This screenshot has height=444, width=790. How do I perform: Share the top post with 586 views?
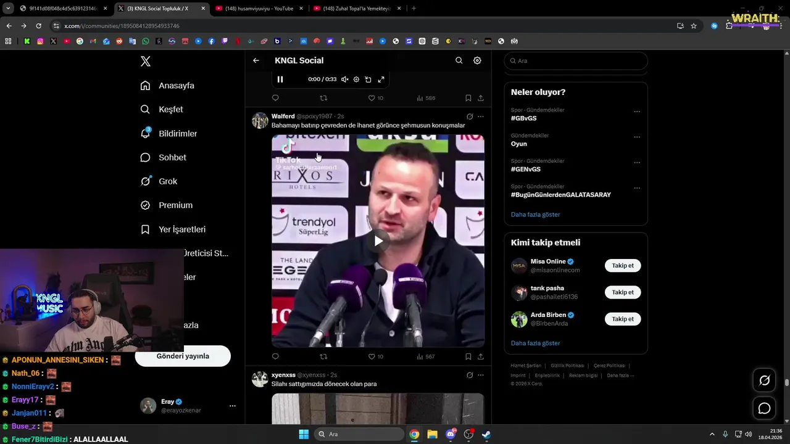(481, 98)
